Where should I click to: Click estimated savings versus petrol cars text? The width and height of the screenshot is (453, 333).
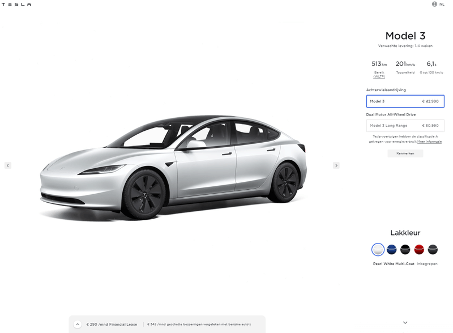[x=199, y=325]
